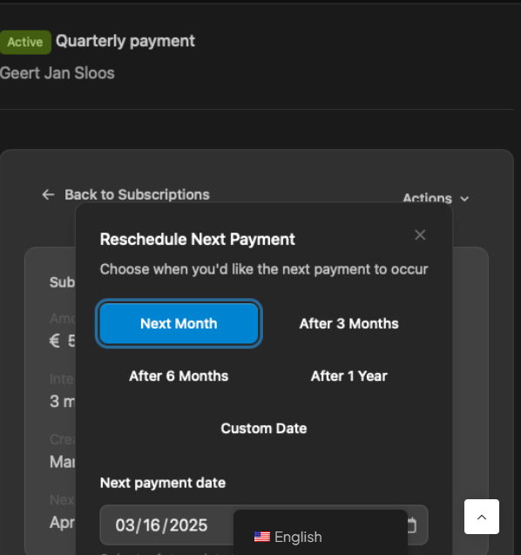This screenshot has height=555, width=521.
Task: Select the Custom Date option
Action: click(x=264, y=429)
